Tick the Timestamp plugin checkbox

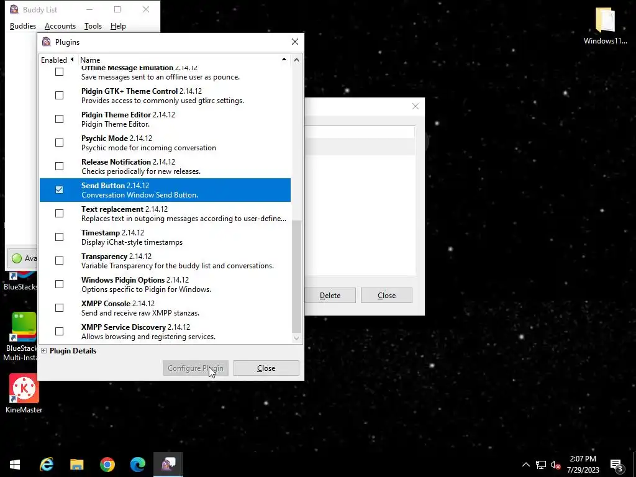pyautogui.click(x=59, y=237)
